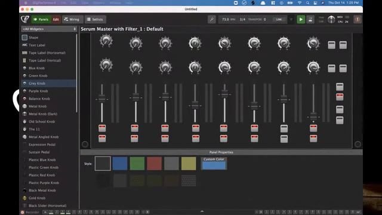This screenshot has width=382, height=215.
Task: Toggle second grey button beside second knob row
Action: 343,69
